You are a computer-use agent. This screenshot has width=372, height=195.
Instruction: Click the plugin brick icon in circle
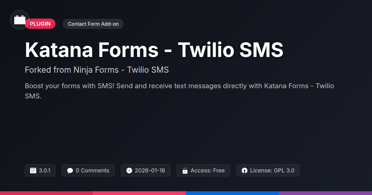20,20
